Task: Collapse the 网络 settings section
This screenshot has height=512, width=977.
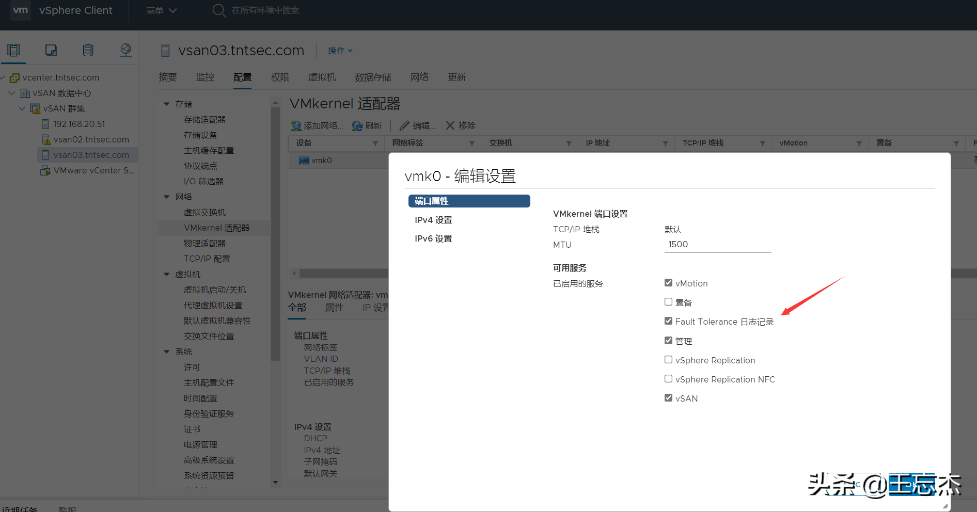Action: pos(166,197)
